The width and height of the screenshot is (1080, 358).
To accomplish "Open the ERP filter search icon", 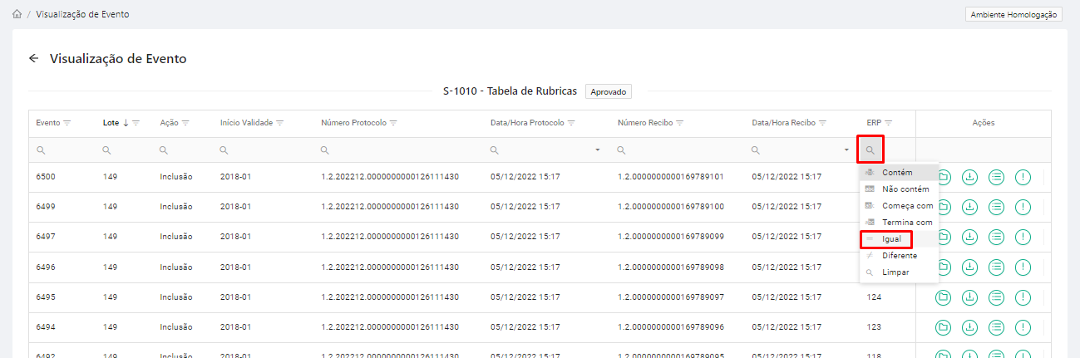I will (x=870, y=150).
